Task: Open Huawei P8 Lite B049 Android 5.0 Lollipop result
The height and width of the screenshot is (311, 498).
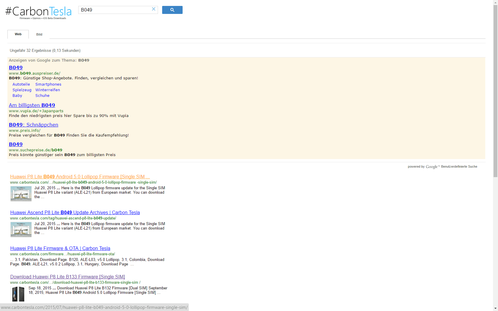Action: [80, 177]
